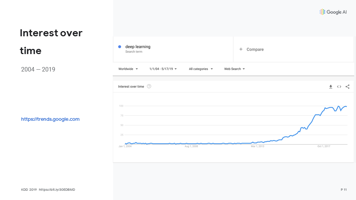
Task: Click the Mar 1, 2013 axis label
Action: [x=257, y=146]
